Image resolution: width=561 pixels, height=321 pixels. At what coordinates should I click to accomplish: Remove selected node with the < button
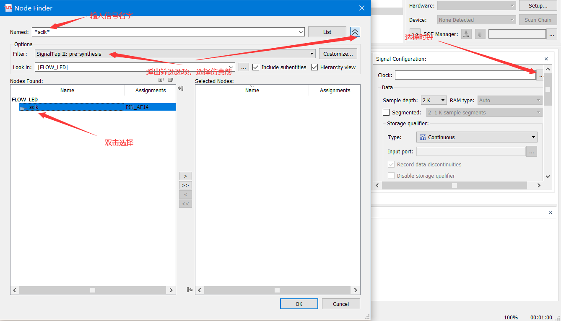185,194
